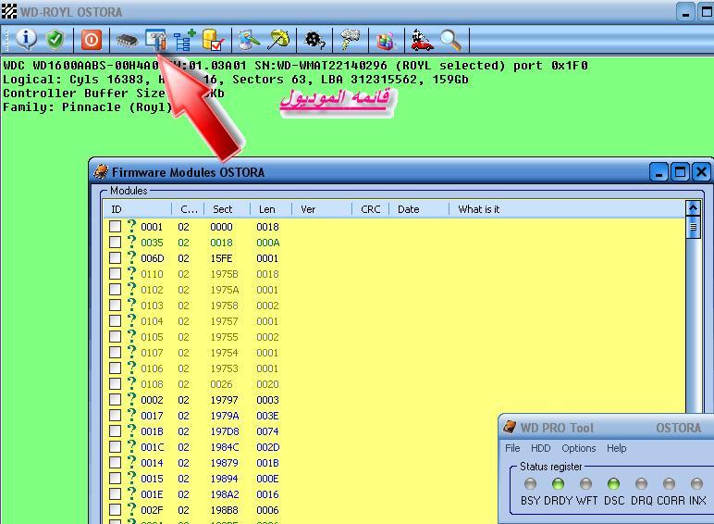Select sector value 19797 of module 0002

coord(224,400)
